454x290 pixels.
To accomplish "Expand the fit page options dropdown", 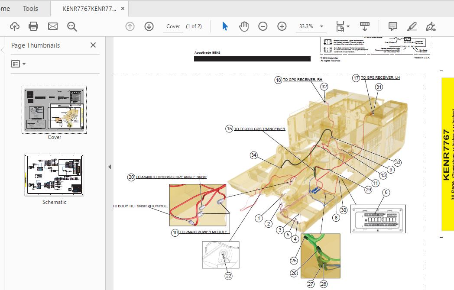I will 343,26.
